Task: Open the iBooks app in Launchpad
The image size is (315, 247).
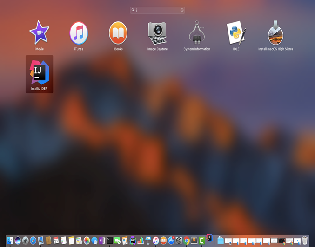Action: click(x=118, y=33)
